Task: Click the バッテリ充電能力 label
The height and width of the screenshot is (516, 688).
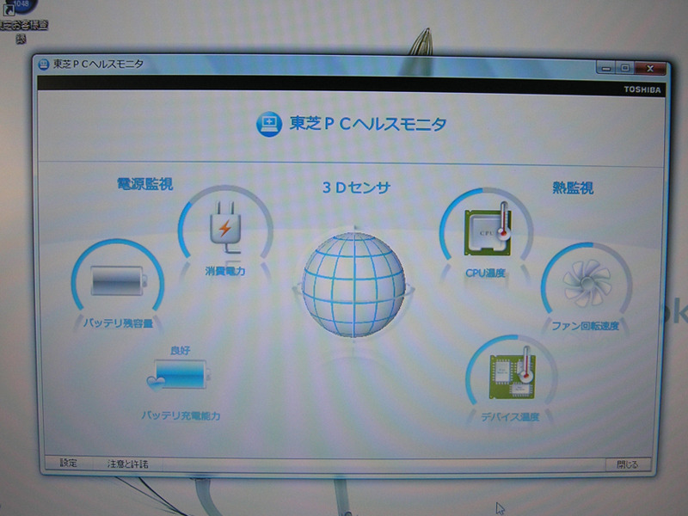Action: click(x=181, y=415)
